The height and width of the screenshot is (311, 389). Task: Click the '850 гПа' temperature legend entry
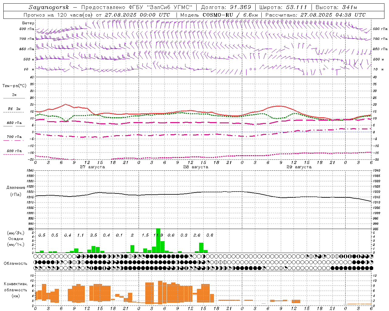(14, 123)
